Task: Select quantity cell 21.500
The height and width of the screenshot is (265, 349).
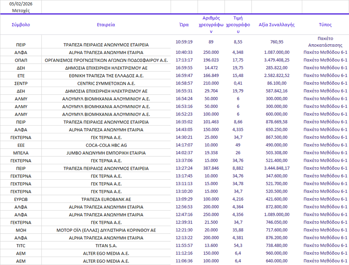Action: [x=211, y=222]
